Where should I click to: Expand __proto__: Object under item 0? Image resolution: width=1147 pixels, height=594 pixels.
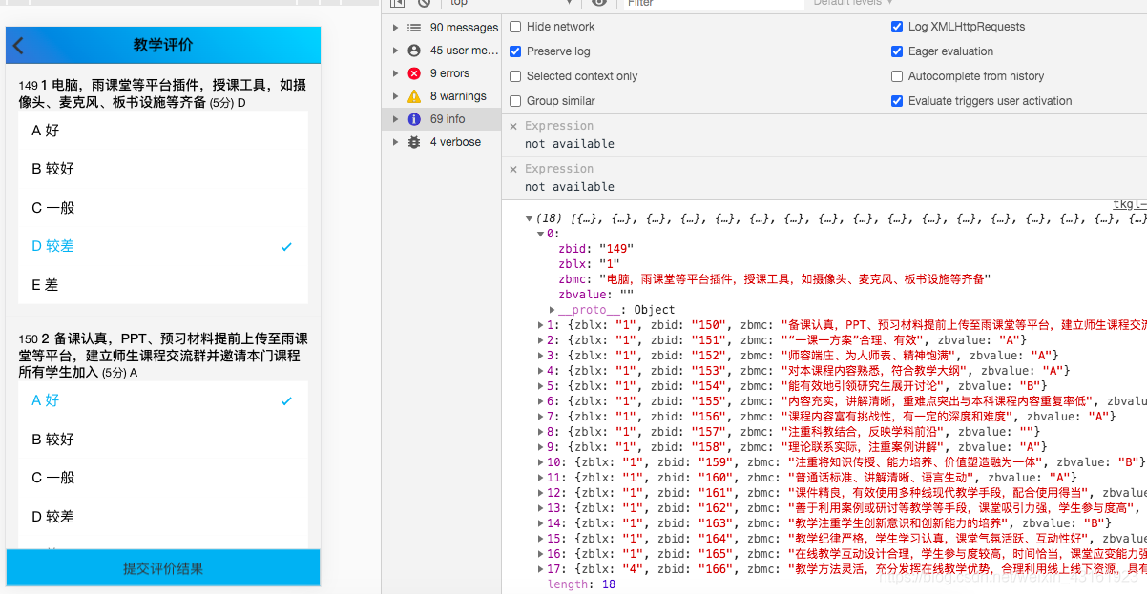(x=553, y=310)
